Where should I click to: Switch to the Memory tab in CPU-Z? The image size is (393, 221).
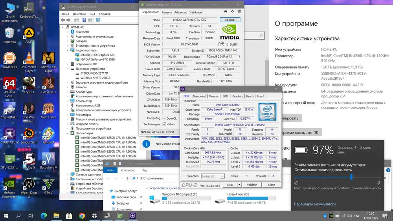pyautogui.click(x=213, y=96)
